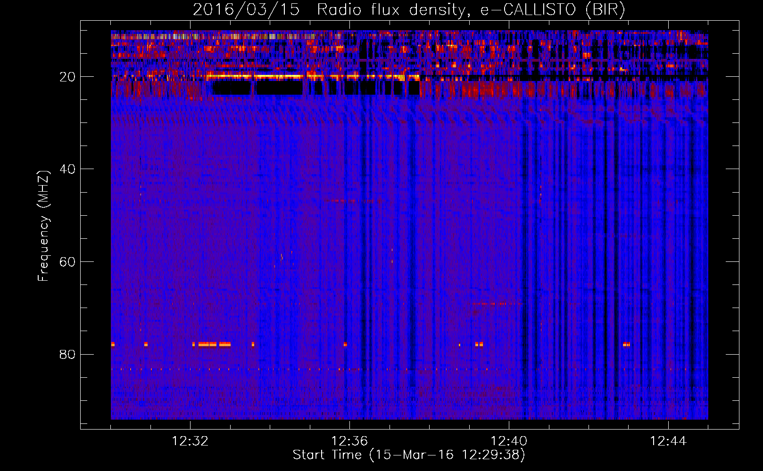This screenshot has width=763, height=471.
Task: Click the 'Start Time (15-Mar-16 12:29:38)' label
Action: 409,455
